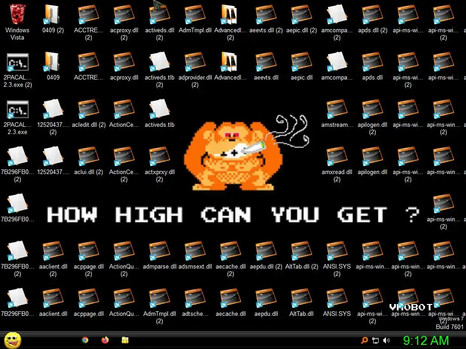The image size is (466, 349).
Task: Click the adprovider.dll (2) icon
Action: click(195, 62)
